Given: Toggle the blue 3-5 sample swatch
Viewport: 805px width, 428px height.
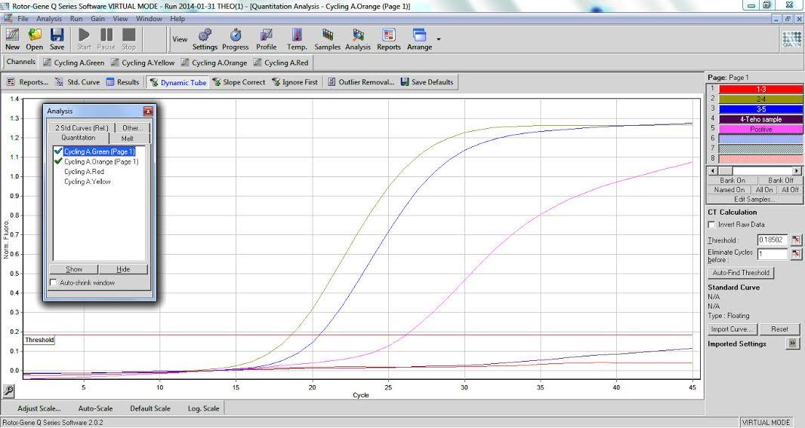Looking at the screenshot, I should (x=761, y=109).
